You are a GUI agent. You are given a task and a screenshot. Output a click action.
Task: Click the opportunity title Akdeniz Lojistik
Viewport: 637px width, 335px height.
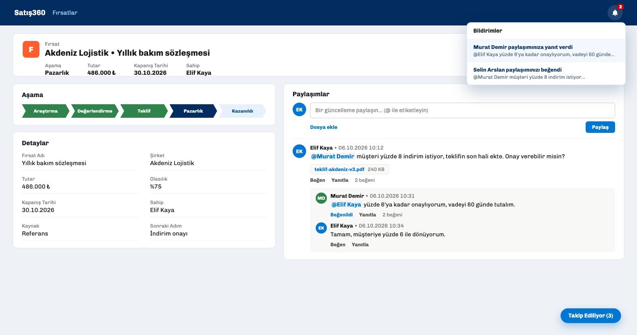click(127, 53)
